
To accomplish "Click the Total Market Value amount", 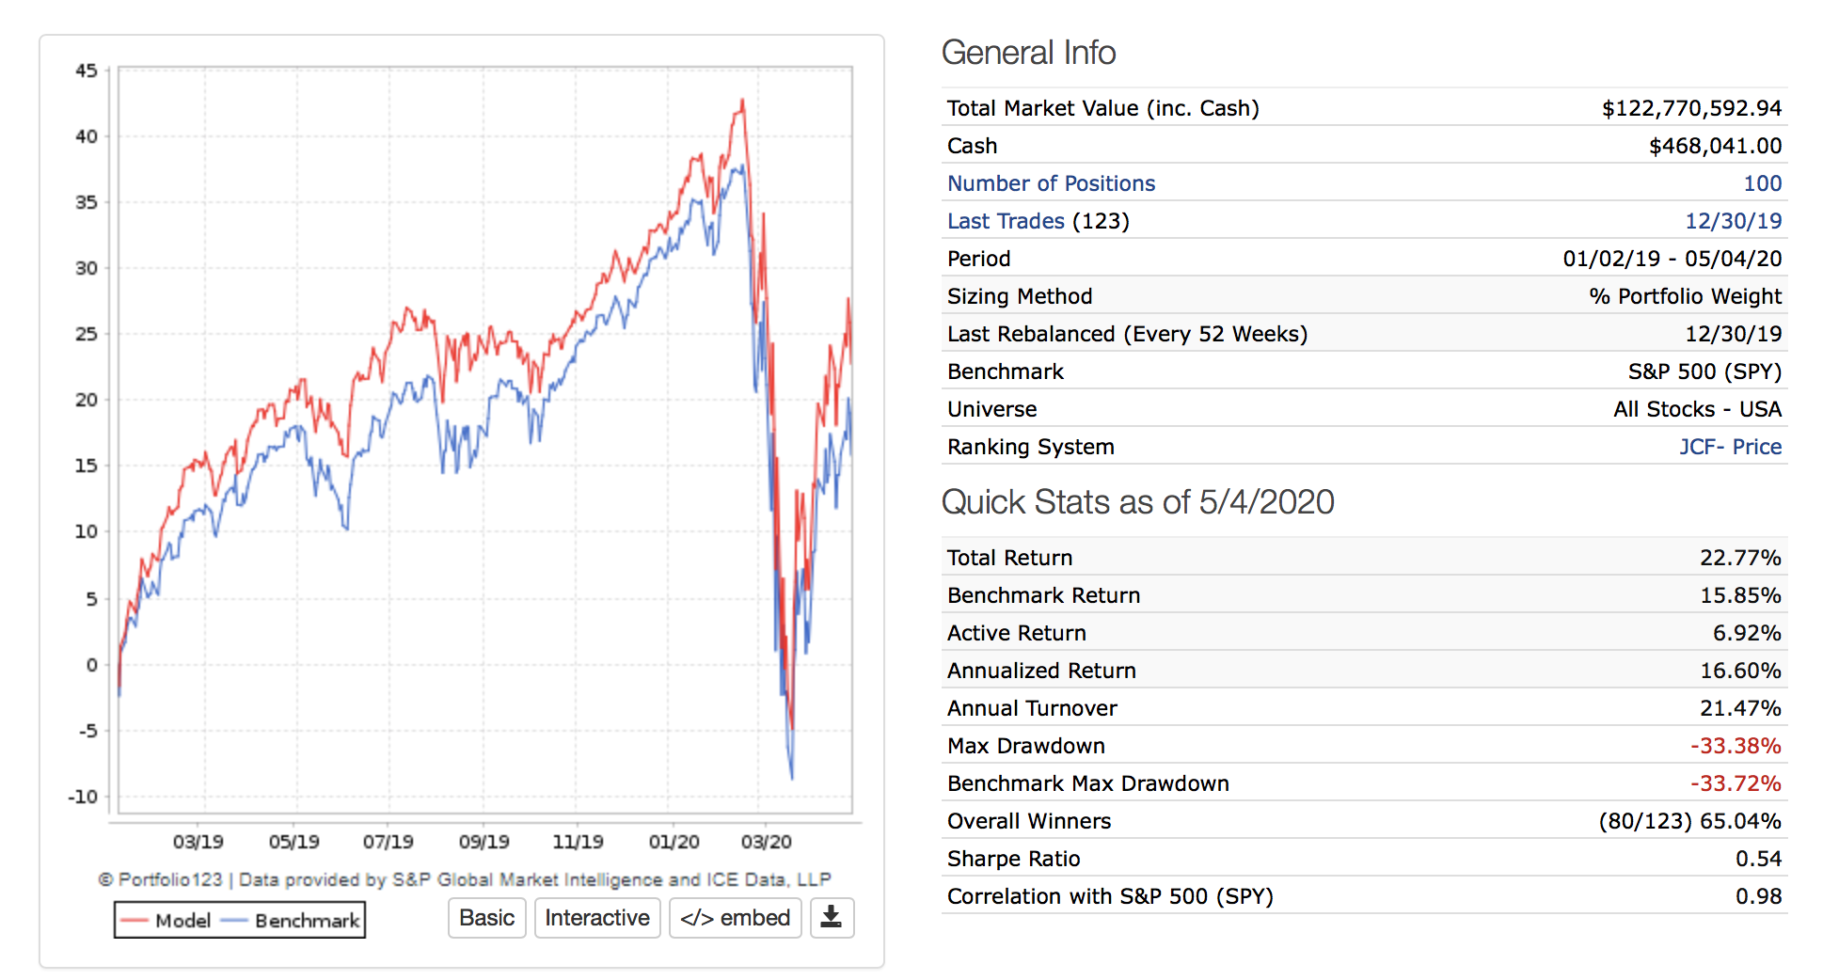I will tap(1691, 108).
